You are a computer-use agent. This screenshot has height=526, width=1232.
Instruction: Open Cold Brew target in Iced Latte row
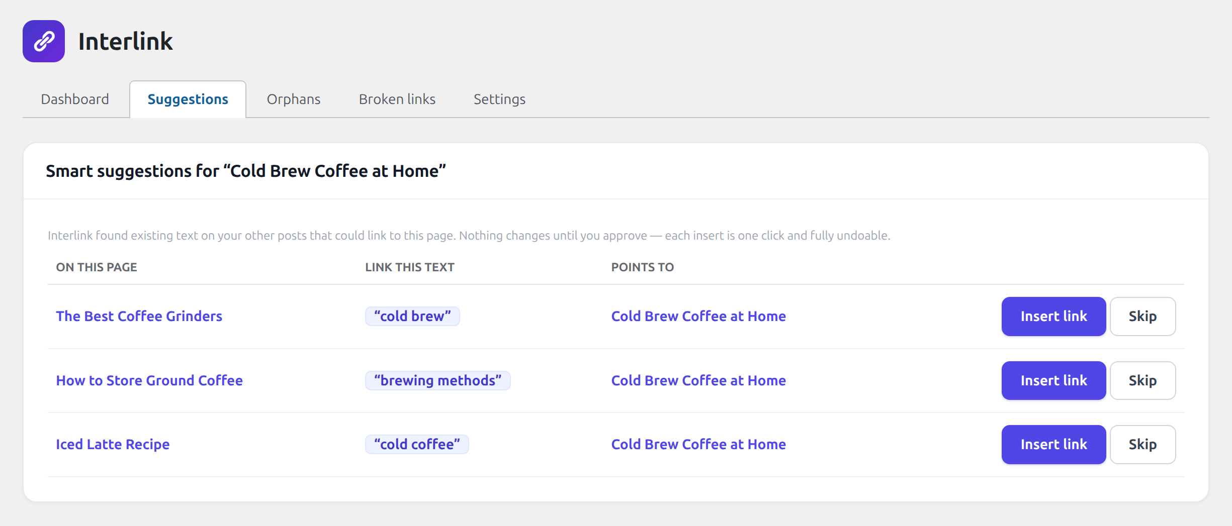point(698,444)
